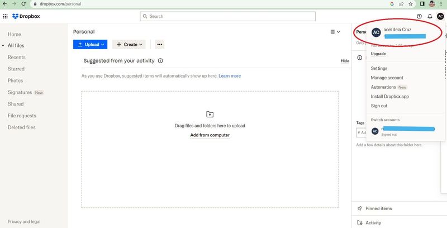Click the share page icon in address bar

401,4
